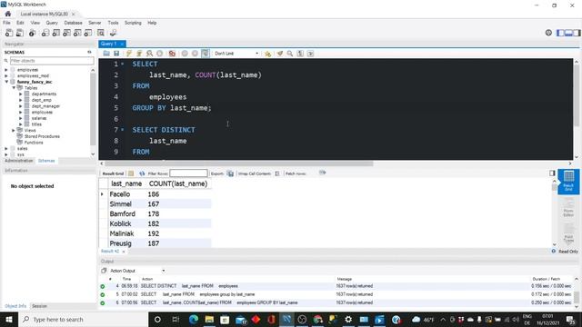582x327 pixels.
Task: Rollback the current transaction
Action: [x=195, y=54]
